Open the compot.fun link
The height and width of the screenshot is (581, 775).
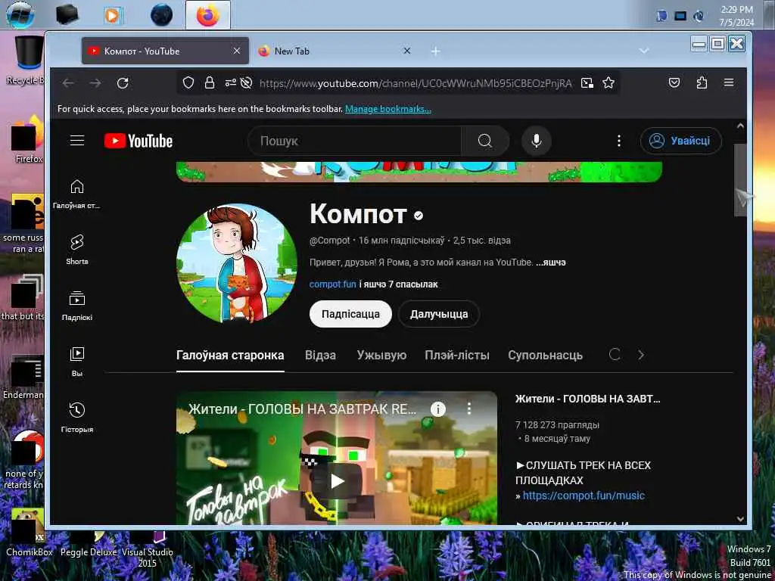point(333,284)
